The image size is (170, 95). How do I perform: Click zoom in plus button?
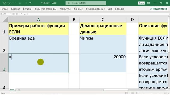click(x=162, y=93)
